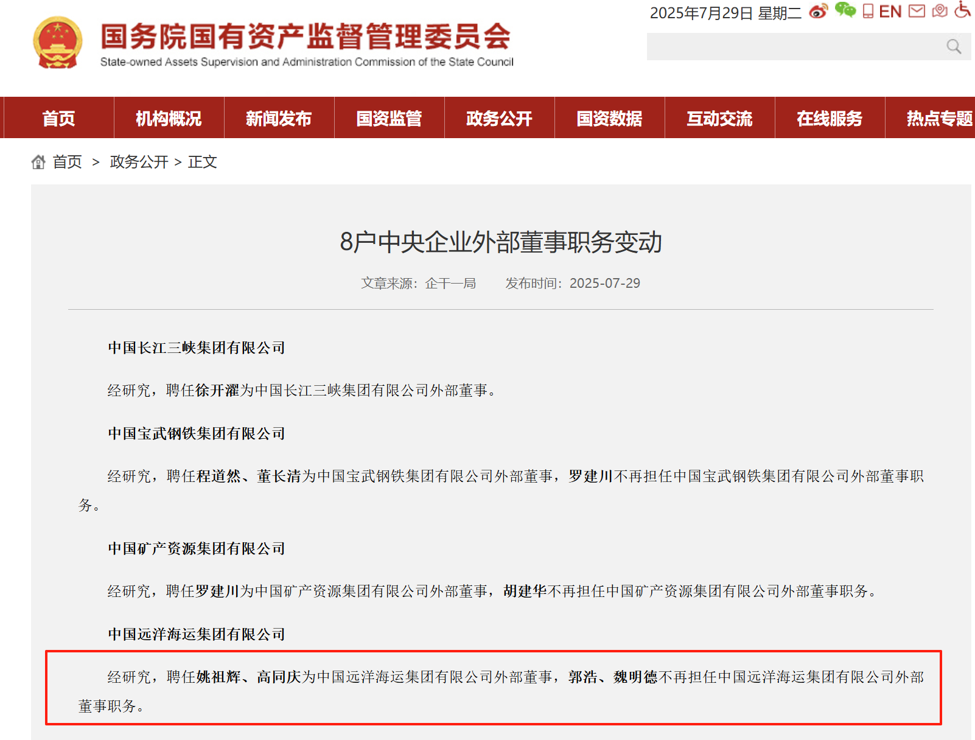975x740 pixels.
Task: Click the national emblem logo
Action: pos(58,43)
